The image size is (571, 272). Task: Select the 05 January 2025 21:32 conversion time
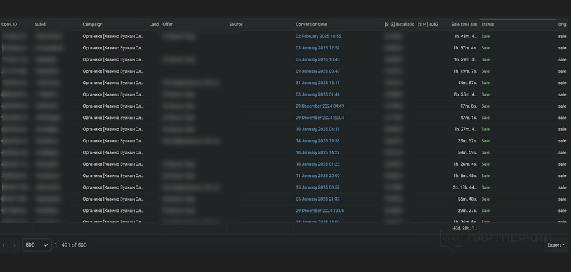318,199
